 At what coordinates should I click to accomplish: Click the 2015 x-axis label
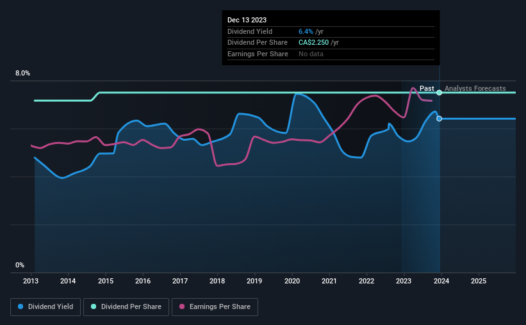(106, 281)
